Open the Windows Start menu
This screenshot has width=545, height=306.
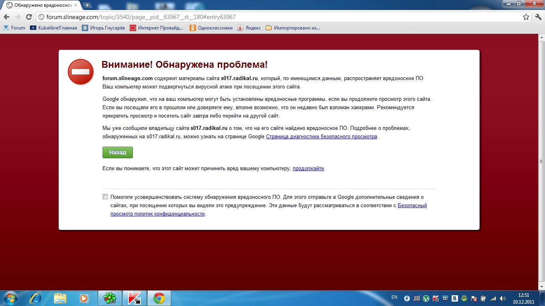[x=11, y=298]
